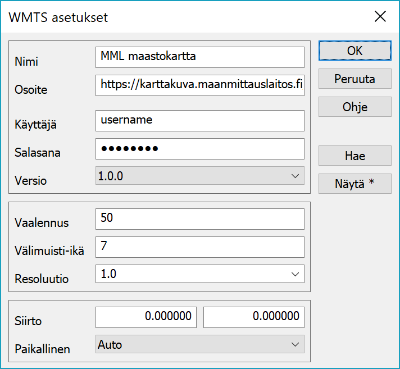Open the Resoluutio combo box
This screenshot has width=400, height=369.
pyautogui.click(x=199, y=274)
